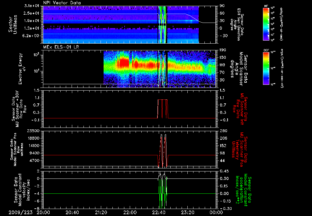Click the '20:40' time axis label
The width and height of the screenshot is (312, 216).
[72, 212]
